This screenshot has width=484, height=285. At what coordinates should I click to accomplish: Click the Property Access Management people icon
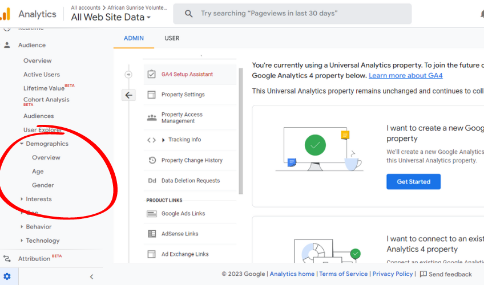coord(152,117)
